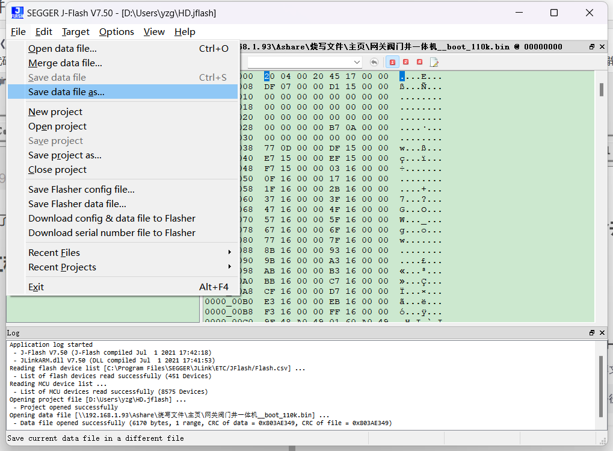Open the search address combo box dropdown
The width and height of the screenshot is (613, 451).
[x=357, y=61]
